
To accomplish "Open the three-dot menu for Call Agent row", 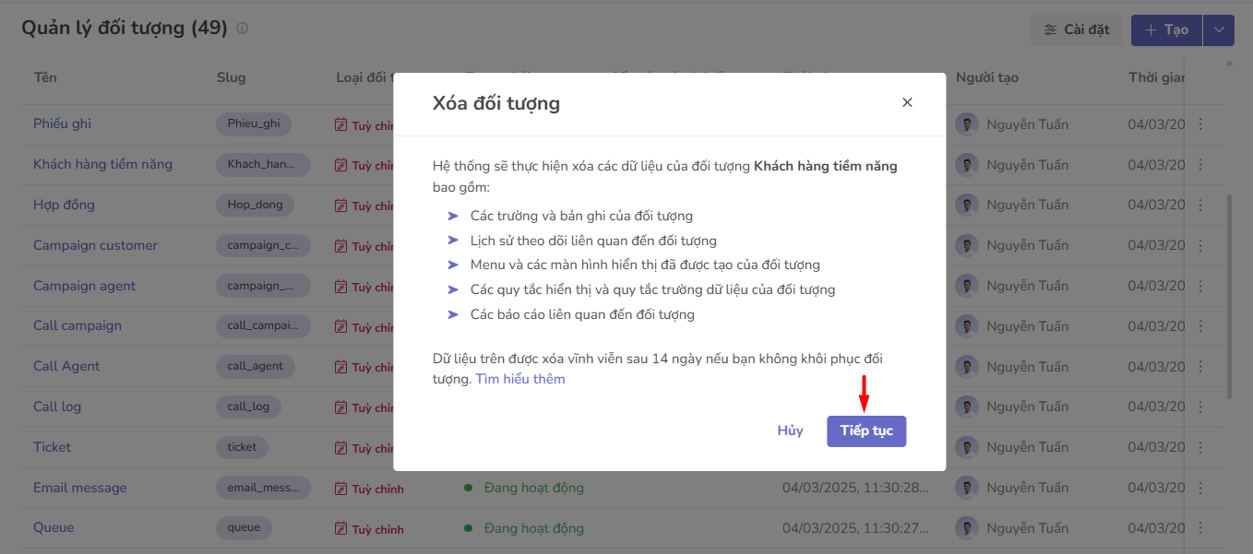I will [1200, 367].
